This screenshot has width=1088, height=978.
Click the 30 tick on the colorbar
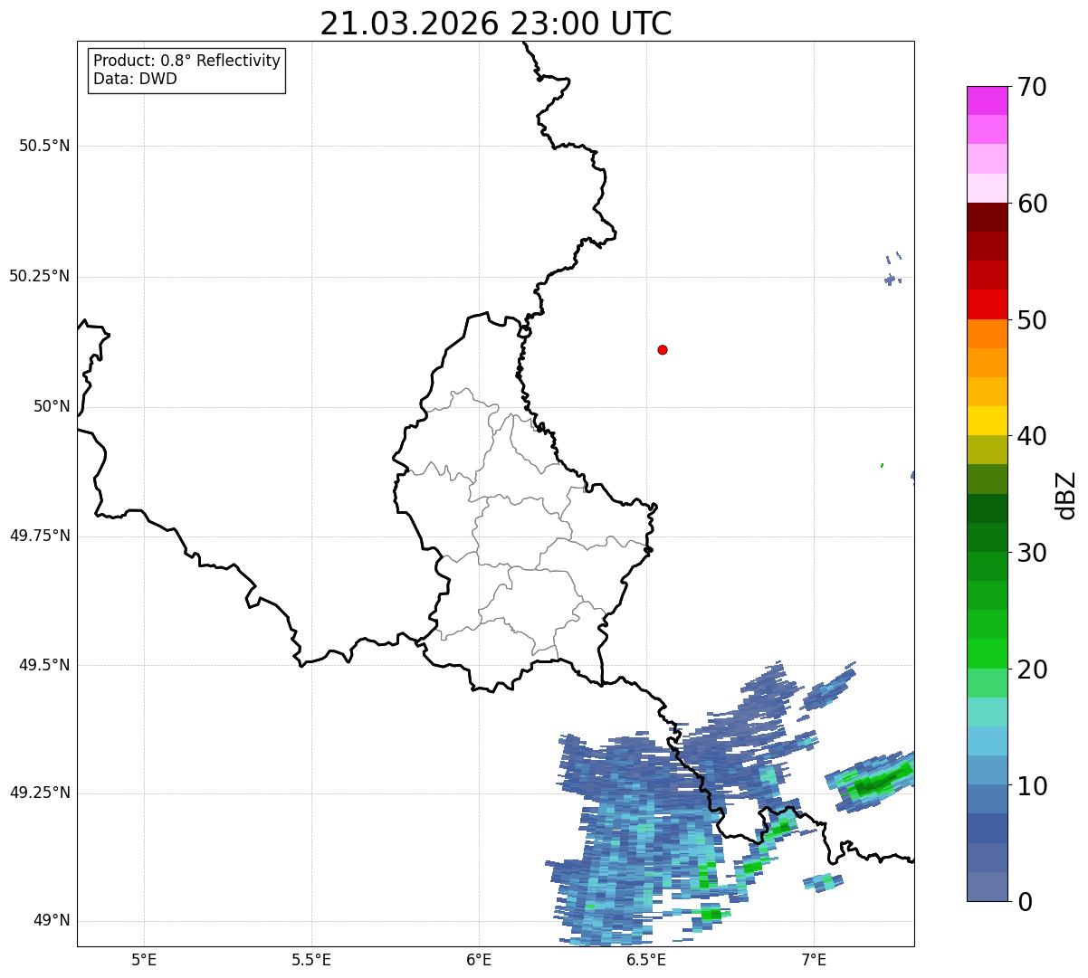click(1032, 553)
